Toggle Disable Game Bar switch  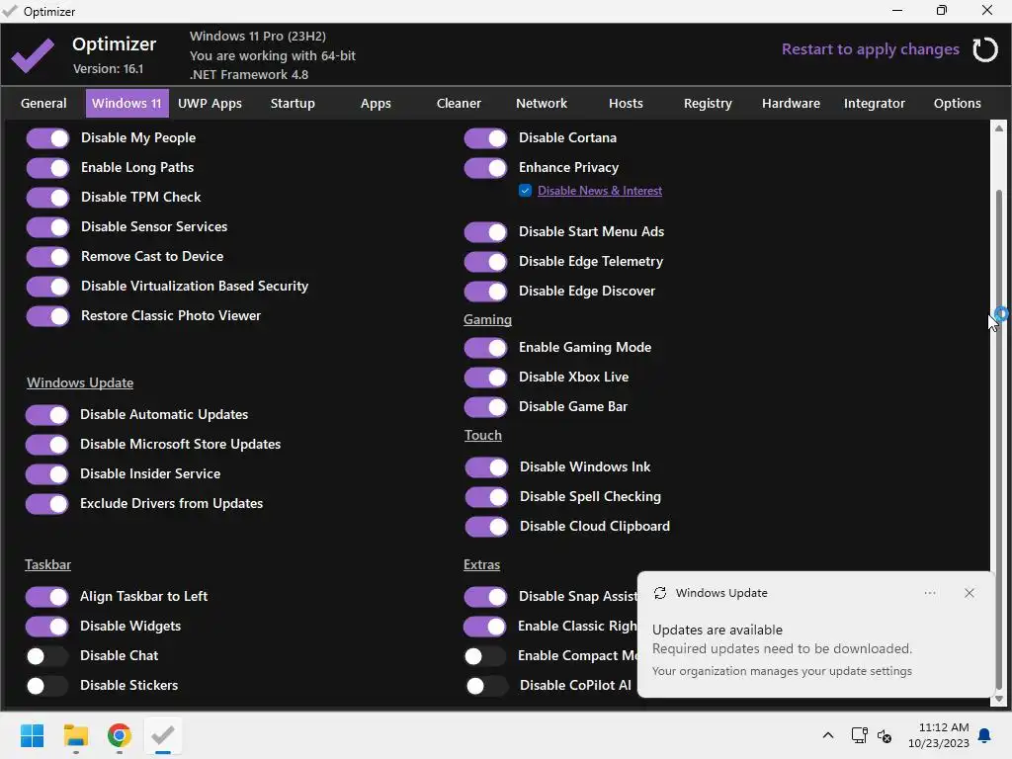[x=485, y=407]
